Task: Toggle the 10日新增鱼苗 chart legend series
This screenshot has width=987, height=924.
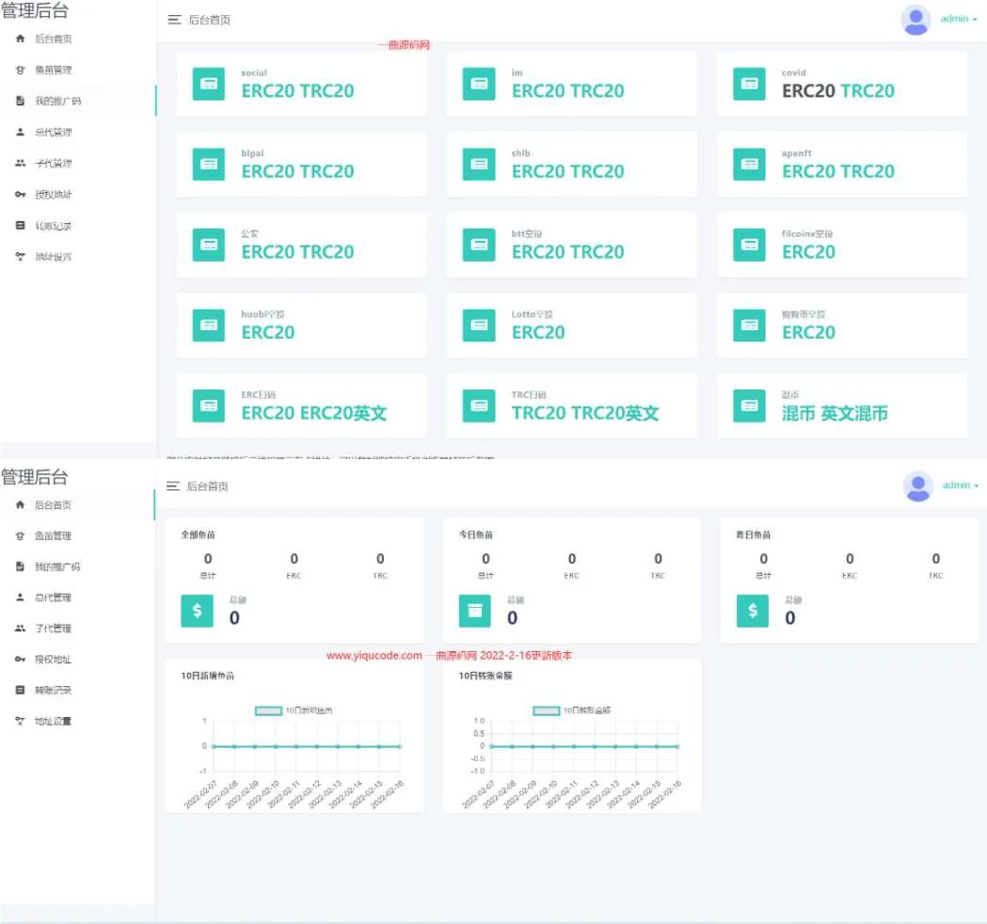Action: click(269, 710)
